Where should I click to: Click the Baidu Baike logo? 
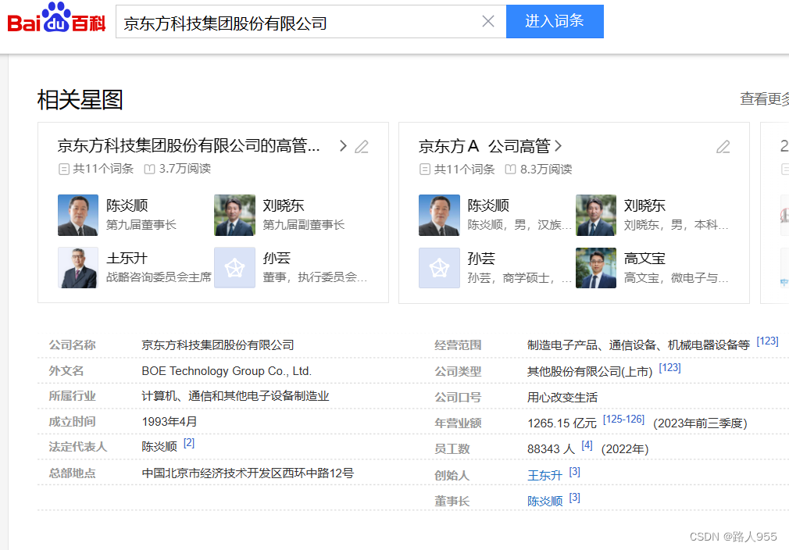point(56,18)
